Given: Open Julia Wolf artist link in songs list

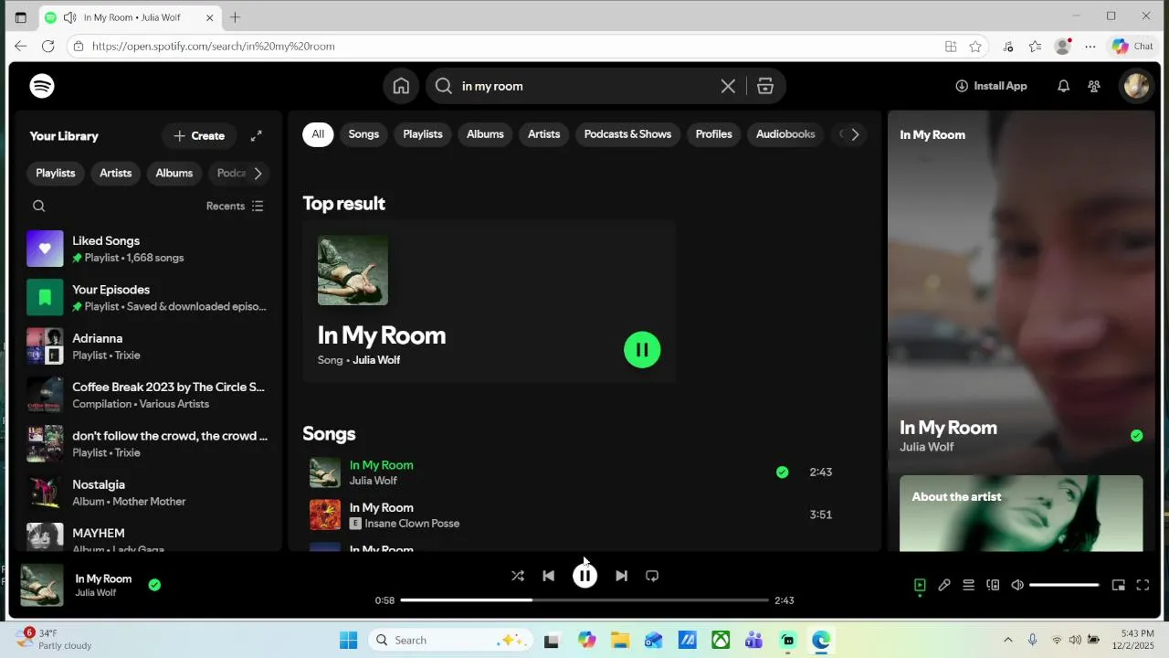Looking at the screenshot, I should [373, 481].
